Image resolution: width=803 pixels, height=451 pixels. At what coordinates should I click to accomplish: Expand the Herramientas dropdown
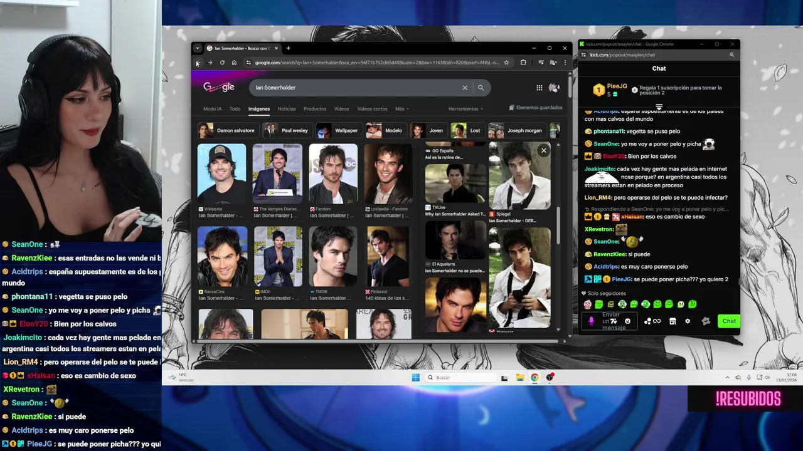(465, 109)
